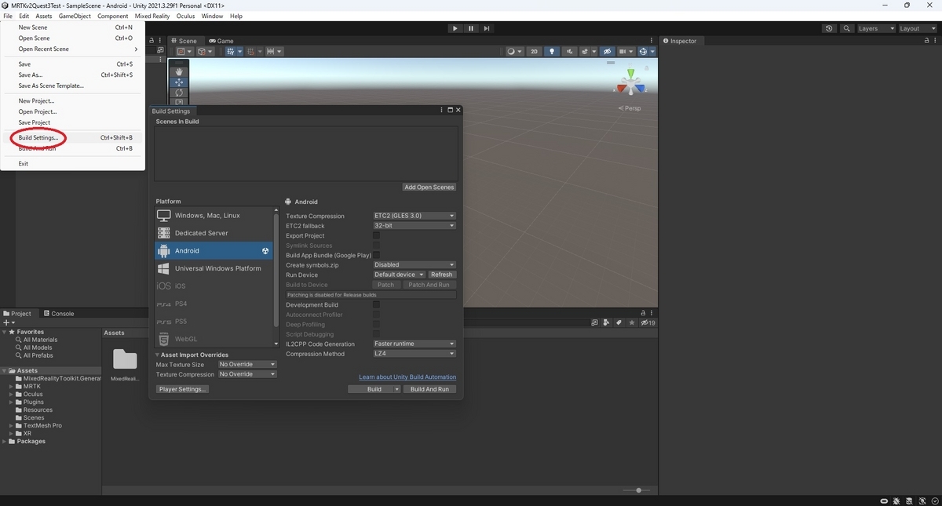
Task: Enable Export Project checkbox
Action: click(x=376, y=235)
